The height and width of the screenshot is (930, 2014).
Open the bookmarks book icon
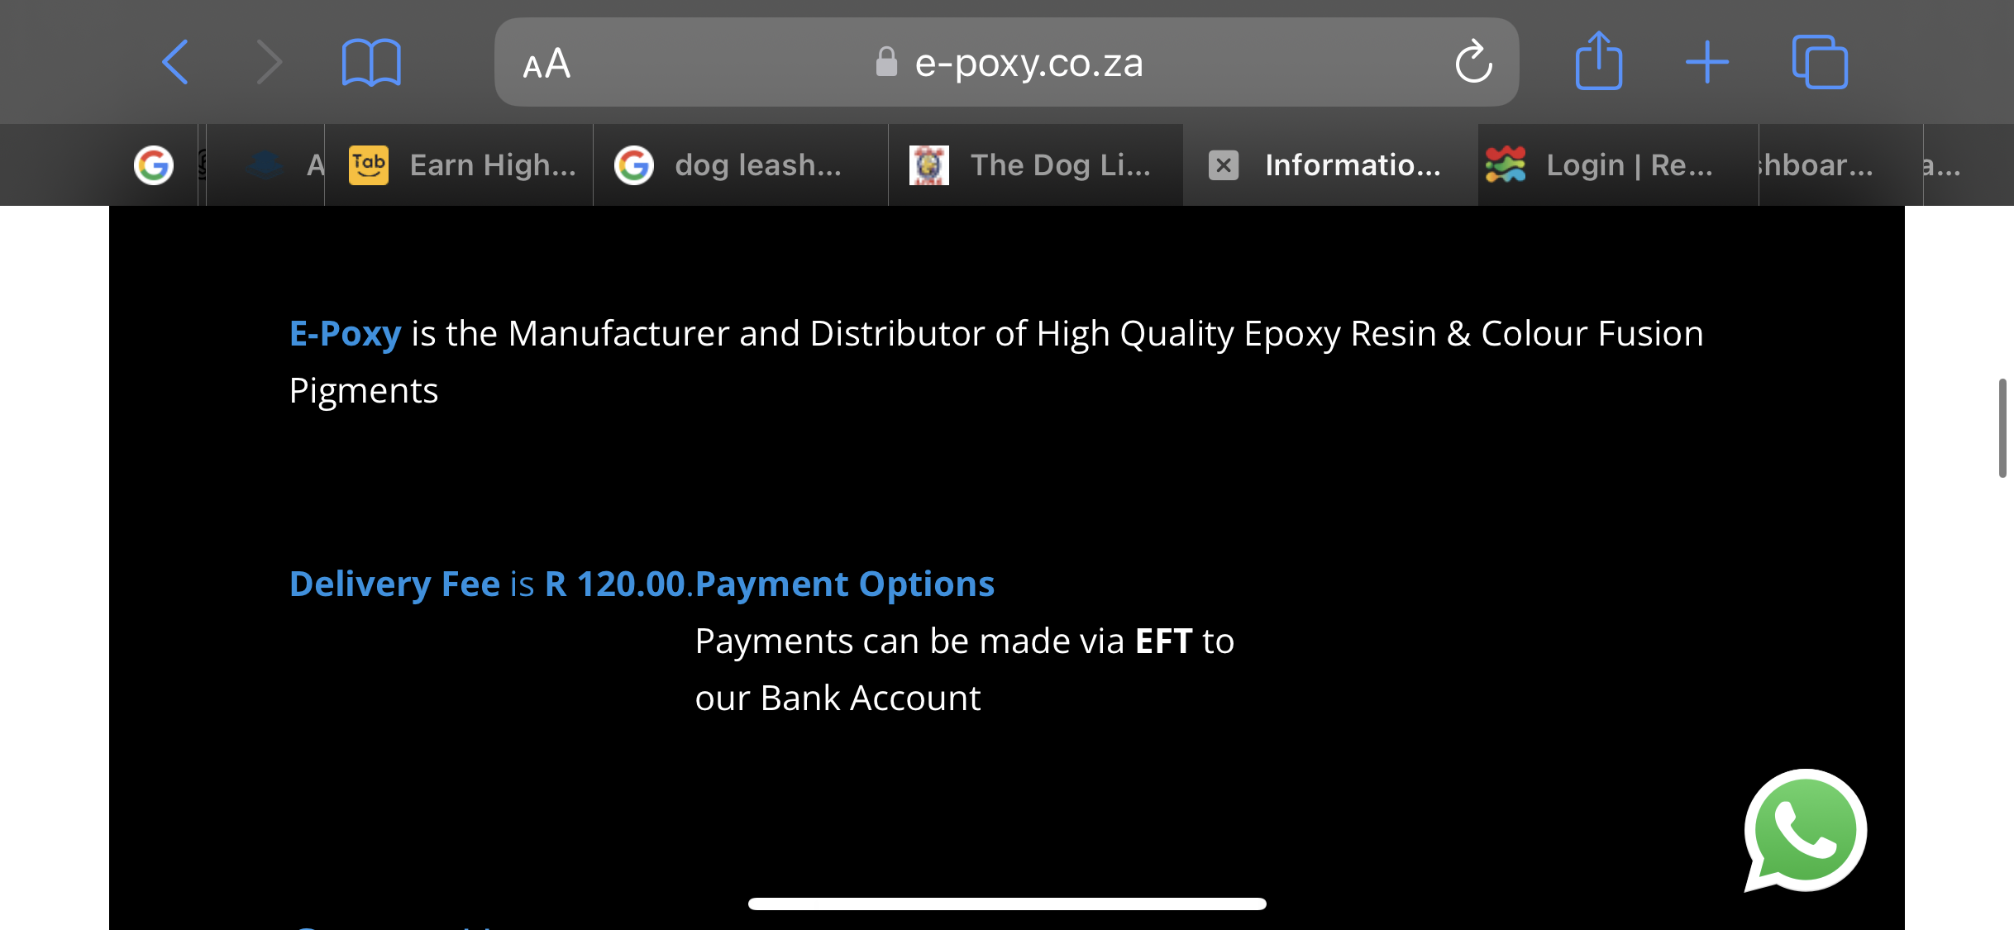click(x=371, y=62)
